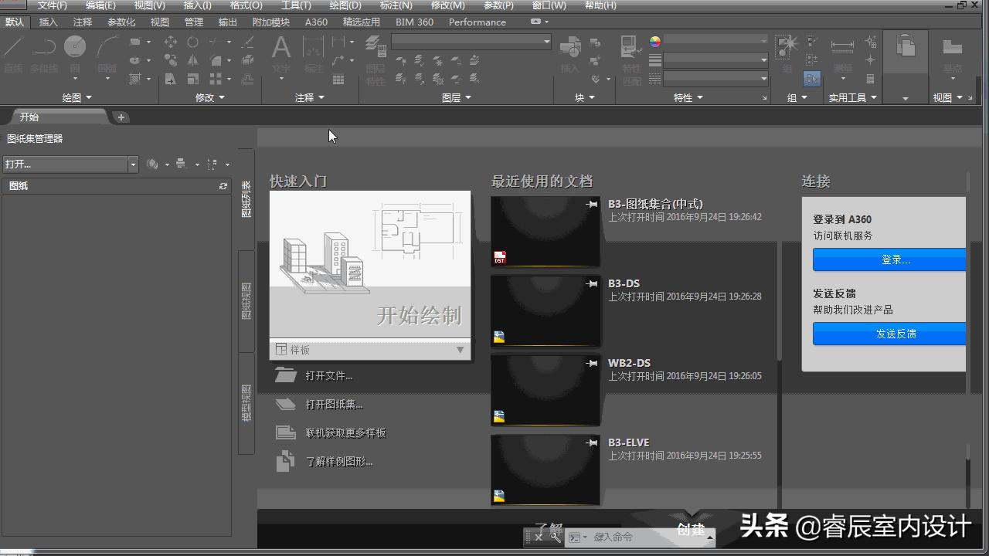The width and height of the screenshot is (989, 556).
Task: Toggle the pushpin on B3-ELVE
Action: [591, 442]
